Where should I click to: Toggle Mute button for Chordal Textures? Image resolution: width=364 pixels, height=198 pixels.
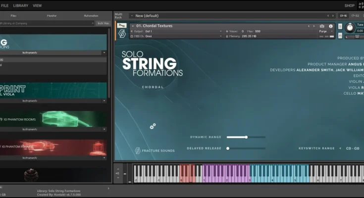[340, 36]
